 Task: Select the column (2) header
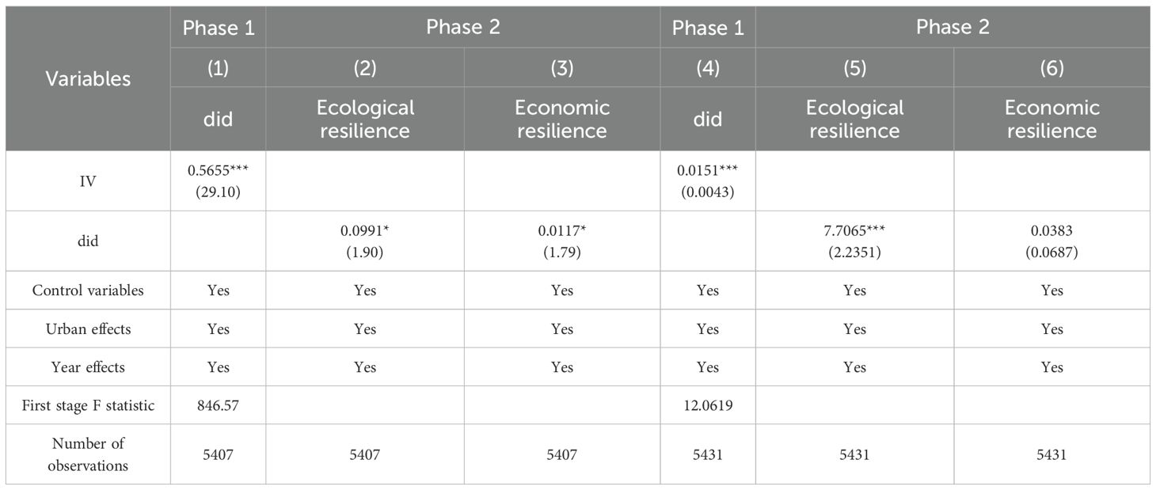point(364,68)
